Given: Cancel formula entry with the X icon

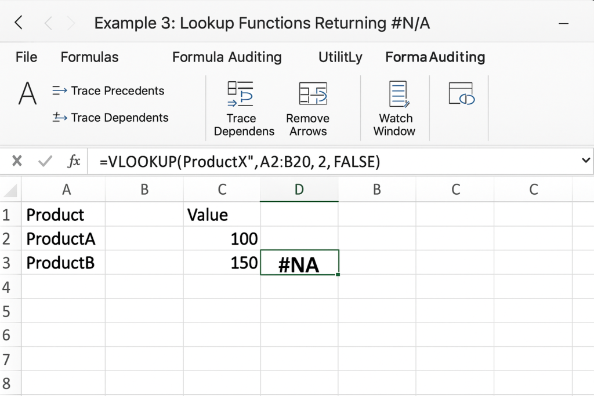Looking at the screenshot, I should tap(17, 161).
